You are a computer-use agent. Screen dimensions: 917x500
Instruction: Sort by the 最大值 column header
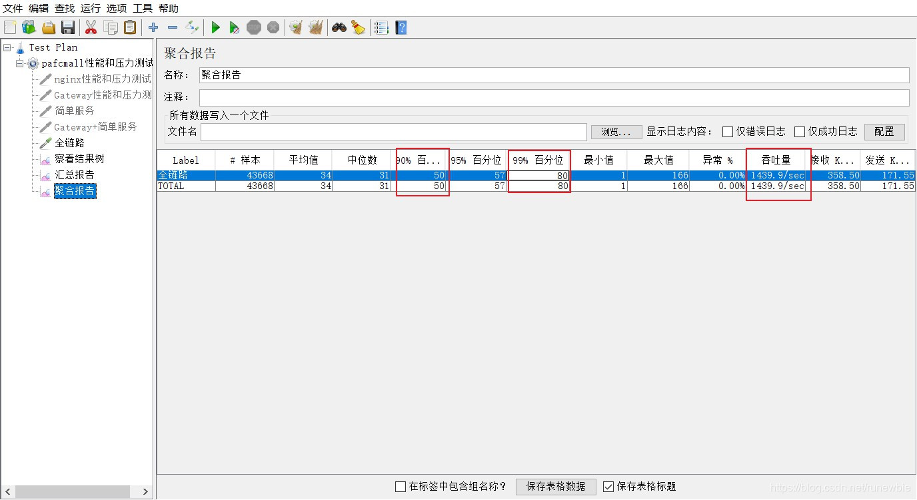[x=658, y=160]
